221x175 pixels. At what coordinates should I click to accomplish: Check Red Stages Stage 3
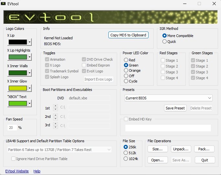coord(169,72)
